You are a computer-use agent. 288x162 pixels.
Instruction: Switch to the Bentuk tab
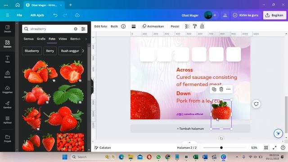[75, 39]
